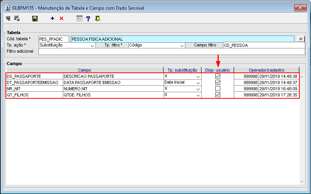The width and height of the screenshot is (311, 194).
Task: Click the Tp. substituição column header
Action: tap(183, 70)
